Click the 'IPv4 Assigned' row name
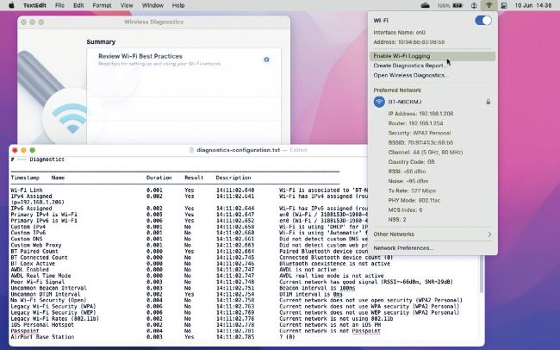Image resolution: width=560 pixels, height=350 pixels. [31, 197]
